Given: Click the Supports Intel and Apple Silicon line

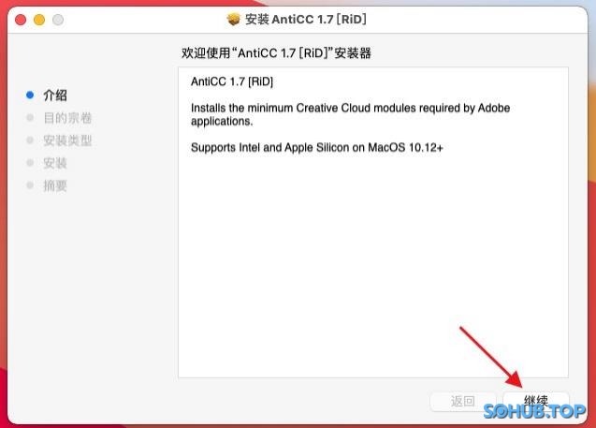Looking at the screenshot, I should [316, 147].
